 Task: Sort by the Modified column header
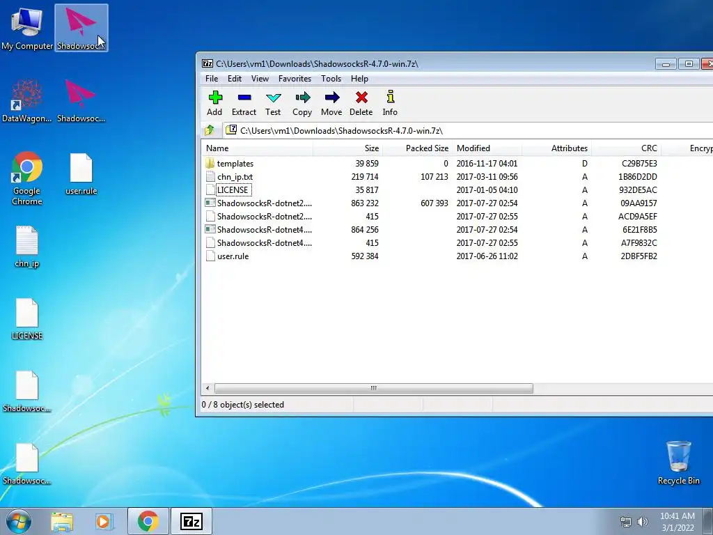(x=487, y=148)
